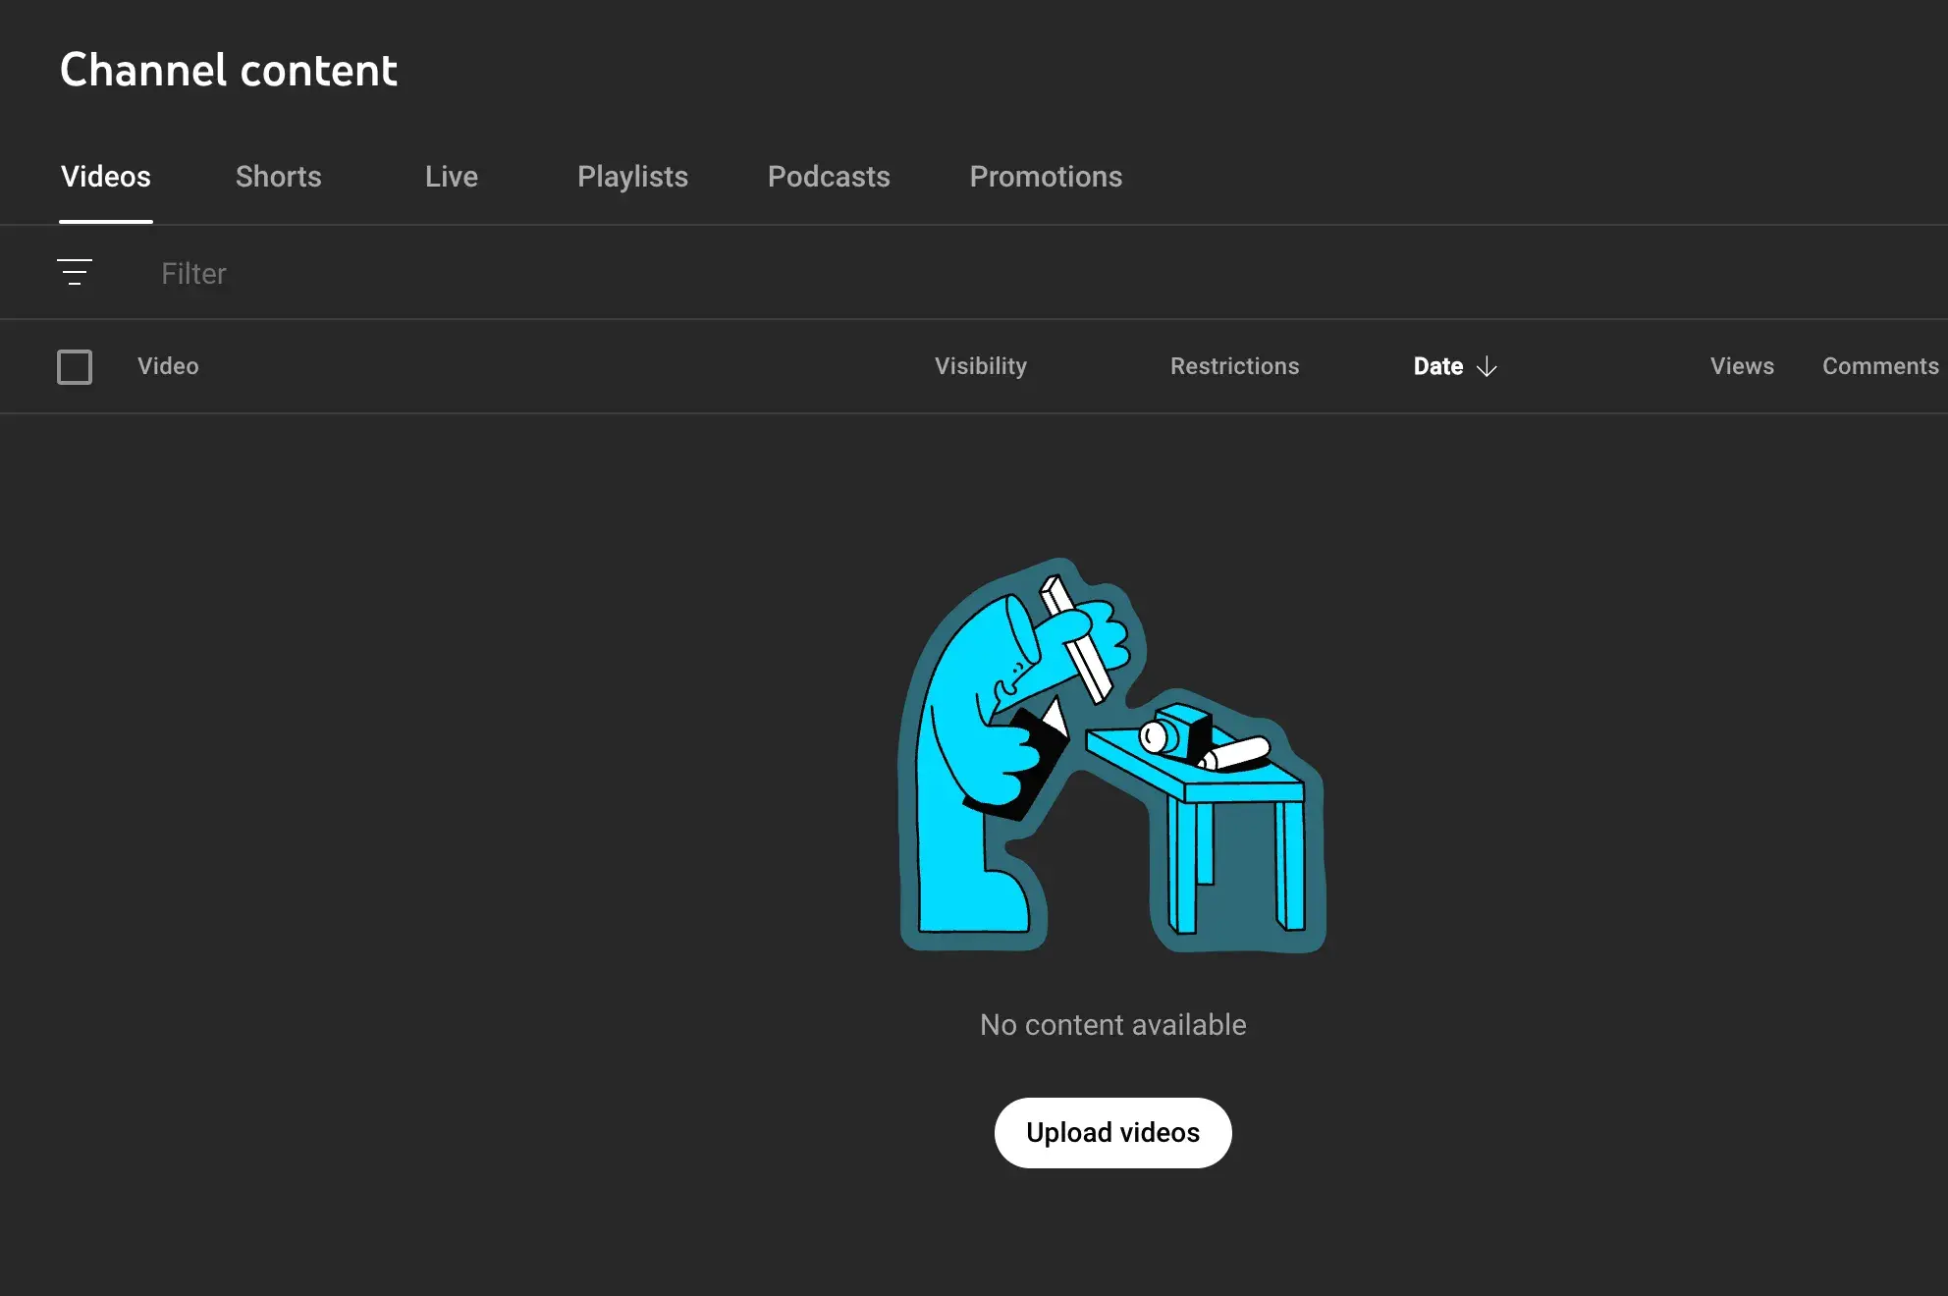Click Upload videos button
This screenshot has width=1948, height=1296.
pos(1113,1131)
